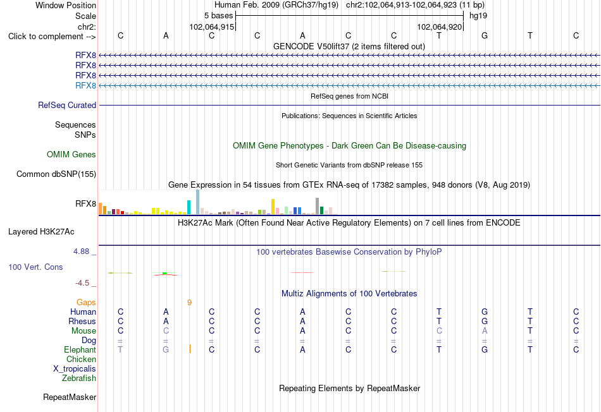Click the RepeatMasker track label
The image size is (601, 412).
point(70,397)
